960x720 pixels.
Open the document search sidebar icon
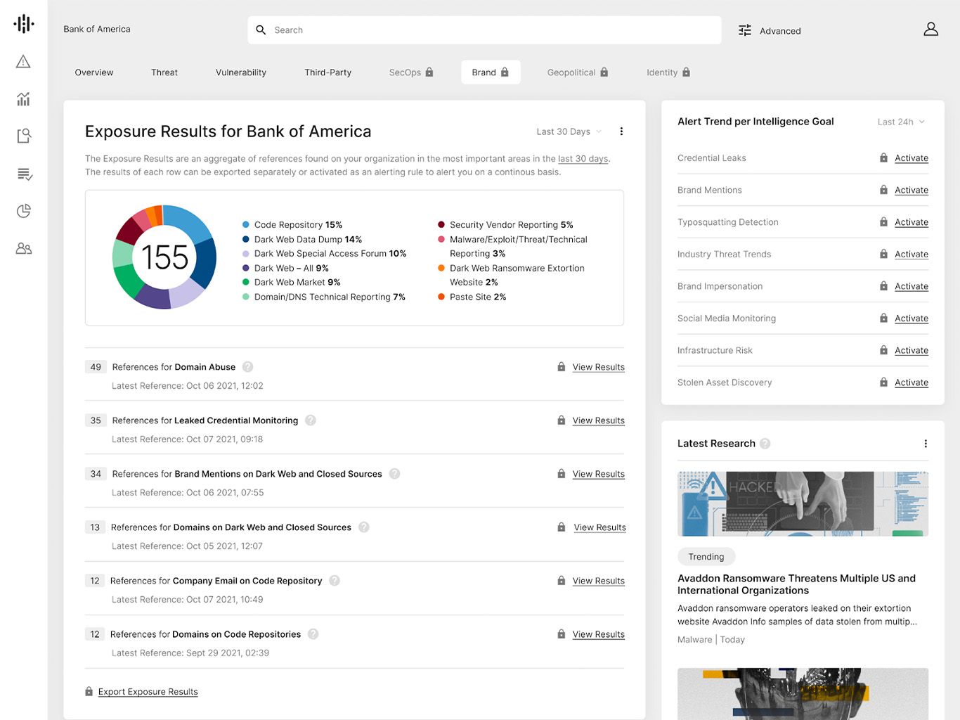(24, 136)
